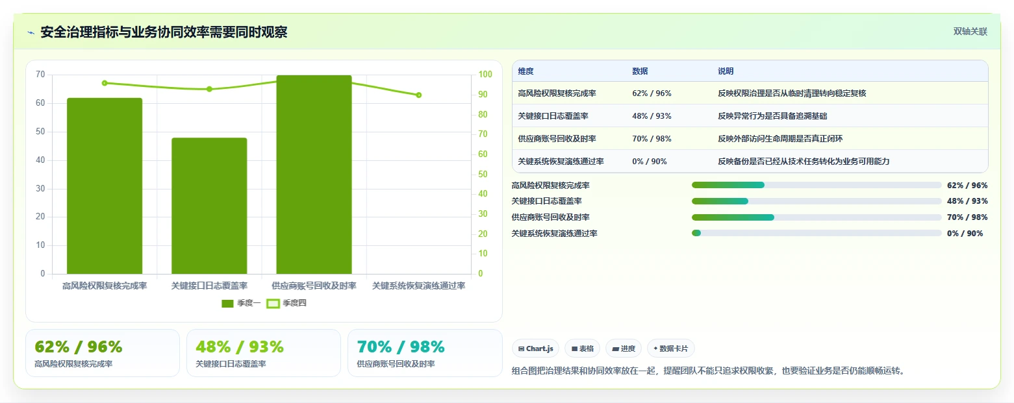Open the 70% / 98% data card
The image size is (1014, 403).
(425, 353)
